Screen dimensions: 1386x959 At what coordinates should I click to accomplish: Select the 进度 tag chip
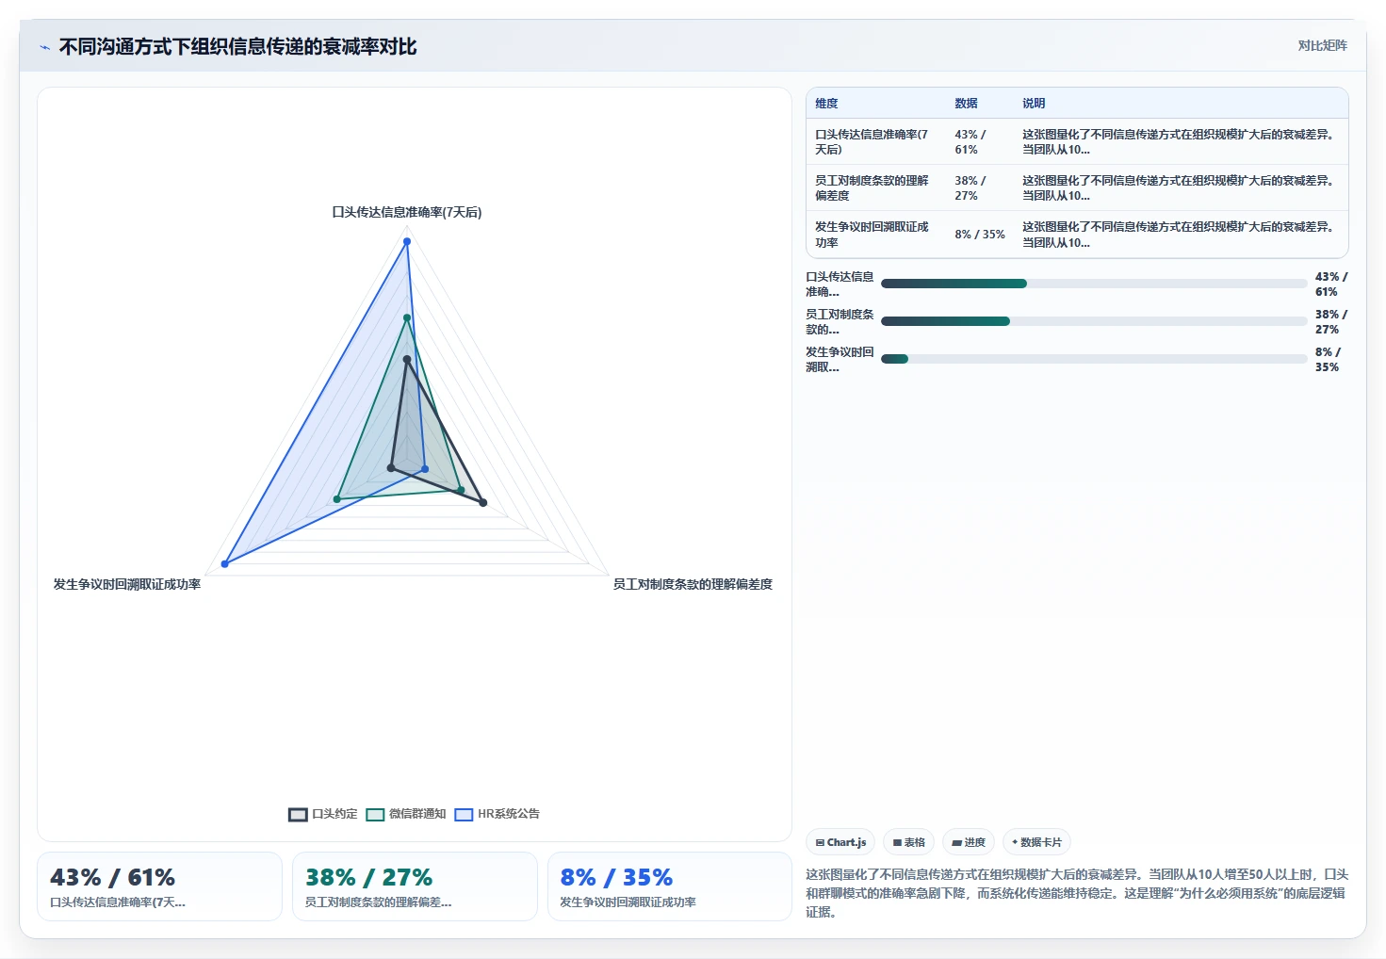969,842
